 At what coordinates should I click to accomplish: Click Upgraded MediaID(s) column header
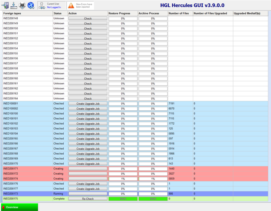(x=251, y=13)
